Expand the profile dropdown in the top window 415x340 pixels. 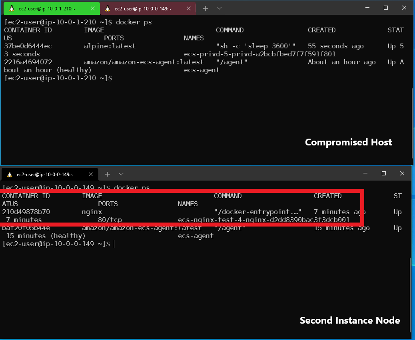pos(219,8)
